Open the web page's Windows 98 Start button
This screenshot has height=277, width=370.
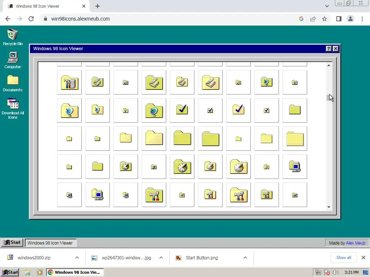pos(12,242)
